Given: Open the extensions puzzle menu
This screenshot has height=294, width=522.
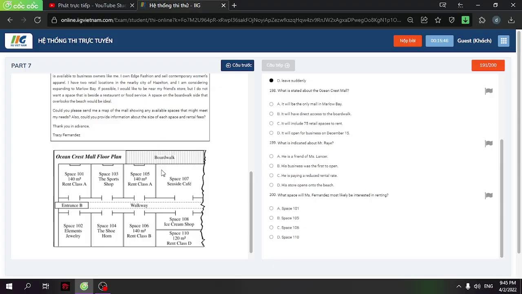Looking at the screenshot, I should [482, 20].
